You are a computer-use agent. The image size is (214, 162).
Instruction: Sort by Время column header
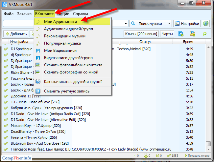[x=188, y=42]
